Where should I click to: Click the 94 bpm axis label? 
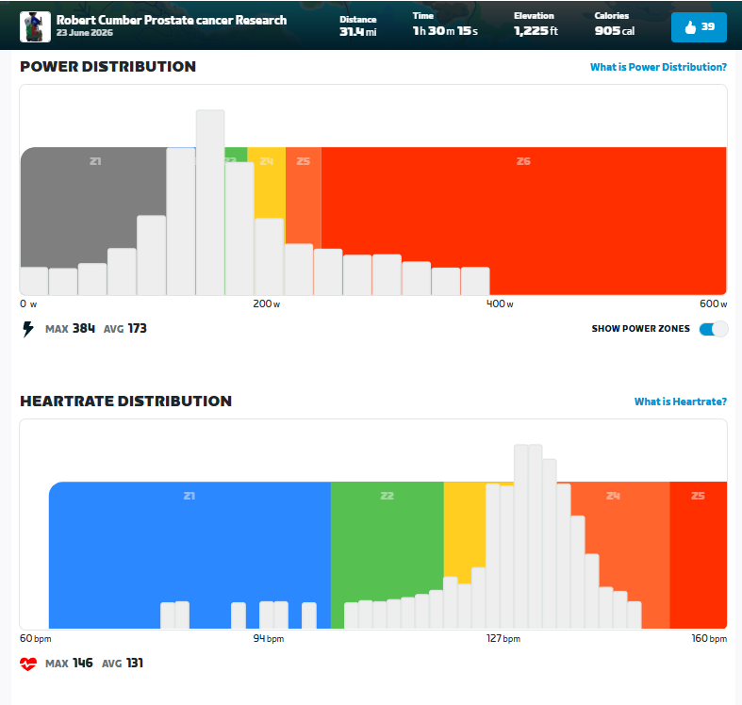point(269,638)
